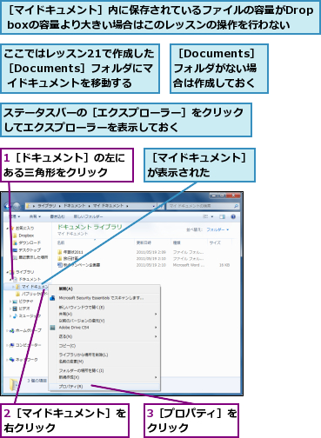The image size is (321, 438).
Task: Choose フォルダーの場所を開く(I)
Action: click(x=104, y=370)
